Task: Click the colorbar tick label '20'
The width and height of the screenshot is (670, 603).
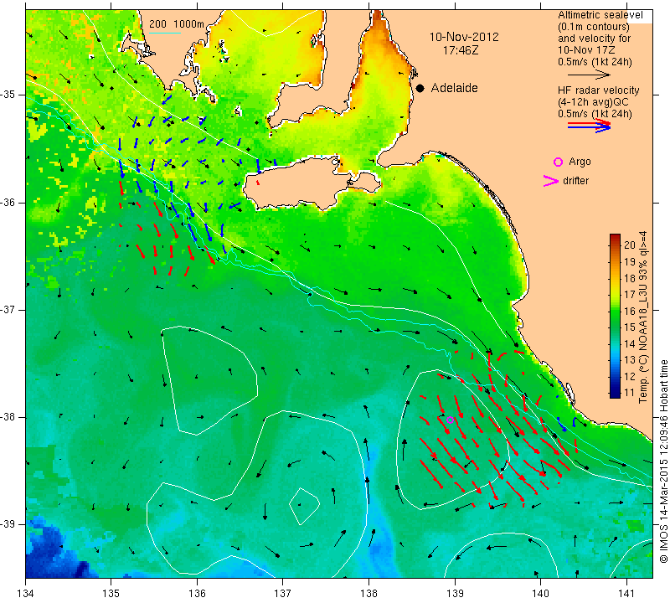Action: [x=630, y=245]
